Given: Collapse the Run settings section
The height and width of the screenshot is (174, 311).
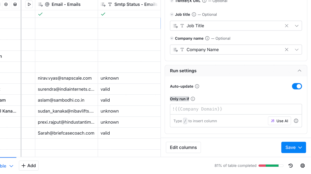Looking at the screenshot, I should click(x=299, y=71).
